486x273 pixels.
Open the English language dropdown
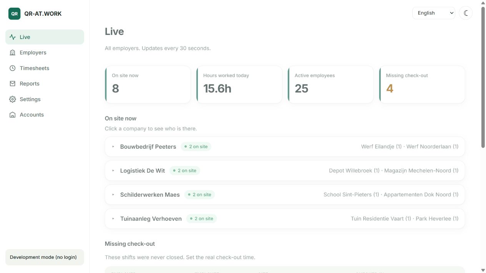434,13
